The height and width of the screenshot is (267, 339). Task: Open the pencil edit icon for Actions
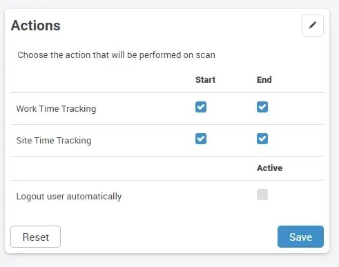pyautogui.click(x=312, y=26)
